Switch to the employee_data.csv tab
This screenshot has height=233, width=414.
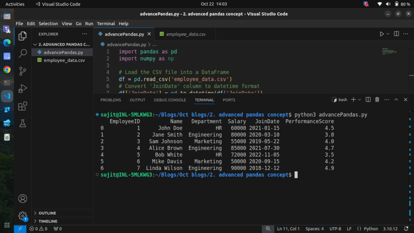coord(186,34)
